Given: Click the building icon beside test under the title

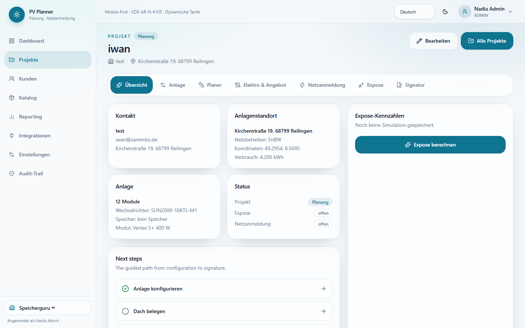Looking at the screenshot, I should pyautogui.click(x=111, y=61).
